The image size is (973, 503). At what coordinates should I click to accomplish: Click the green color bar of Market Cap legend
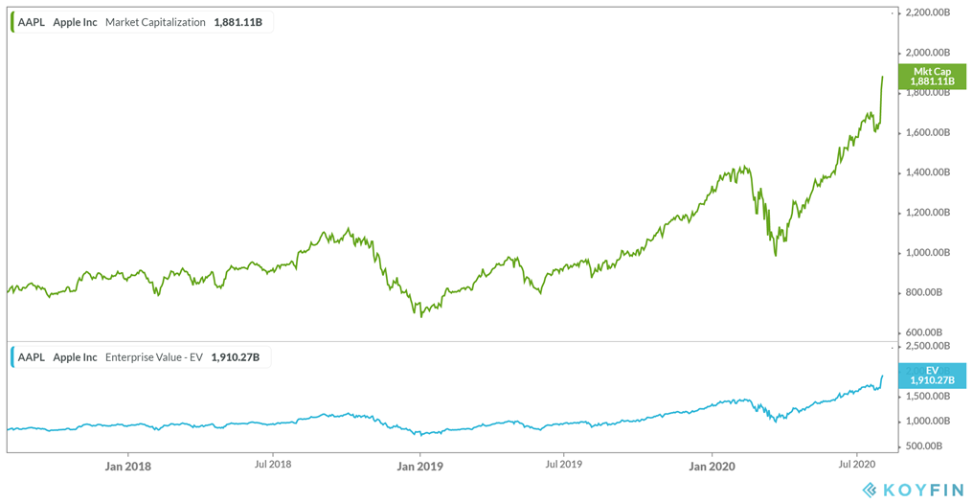pos(12,22)
